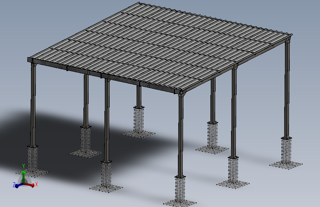Click the green Y axis of the orientation triad
320x207 pixels.
pos(24,177)
